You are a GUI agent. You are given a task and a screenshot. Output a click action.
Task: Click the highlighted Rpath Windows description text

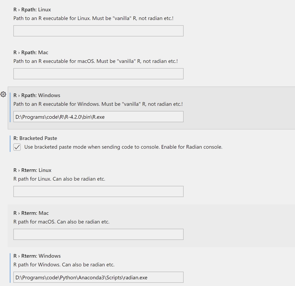tap(98, 104)
